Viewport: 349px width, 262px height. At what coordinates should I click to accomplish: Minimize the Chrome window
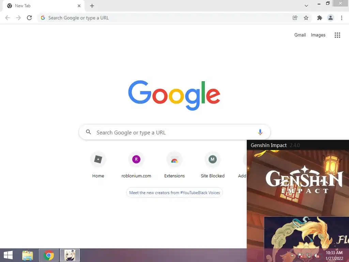coord(319,4)
